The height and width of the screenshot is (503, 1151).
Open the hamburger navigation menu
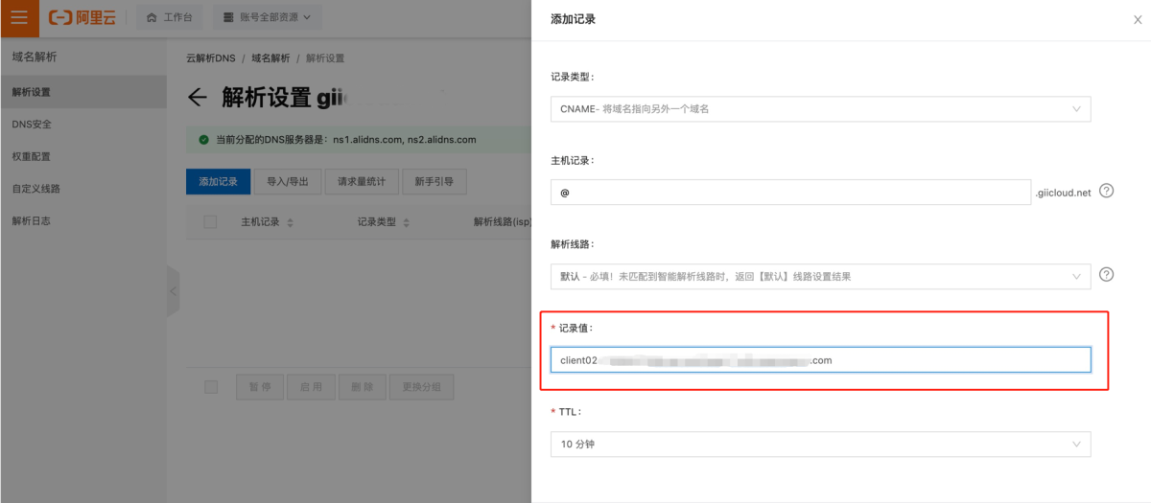coord(19,17)
